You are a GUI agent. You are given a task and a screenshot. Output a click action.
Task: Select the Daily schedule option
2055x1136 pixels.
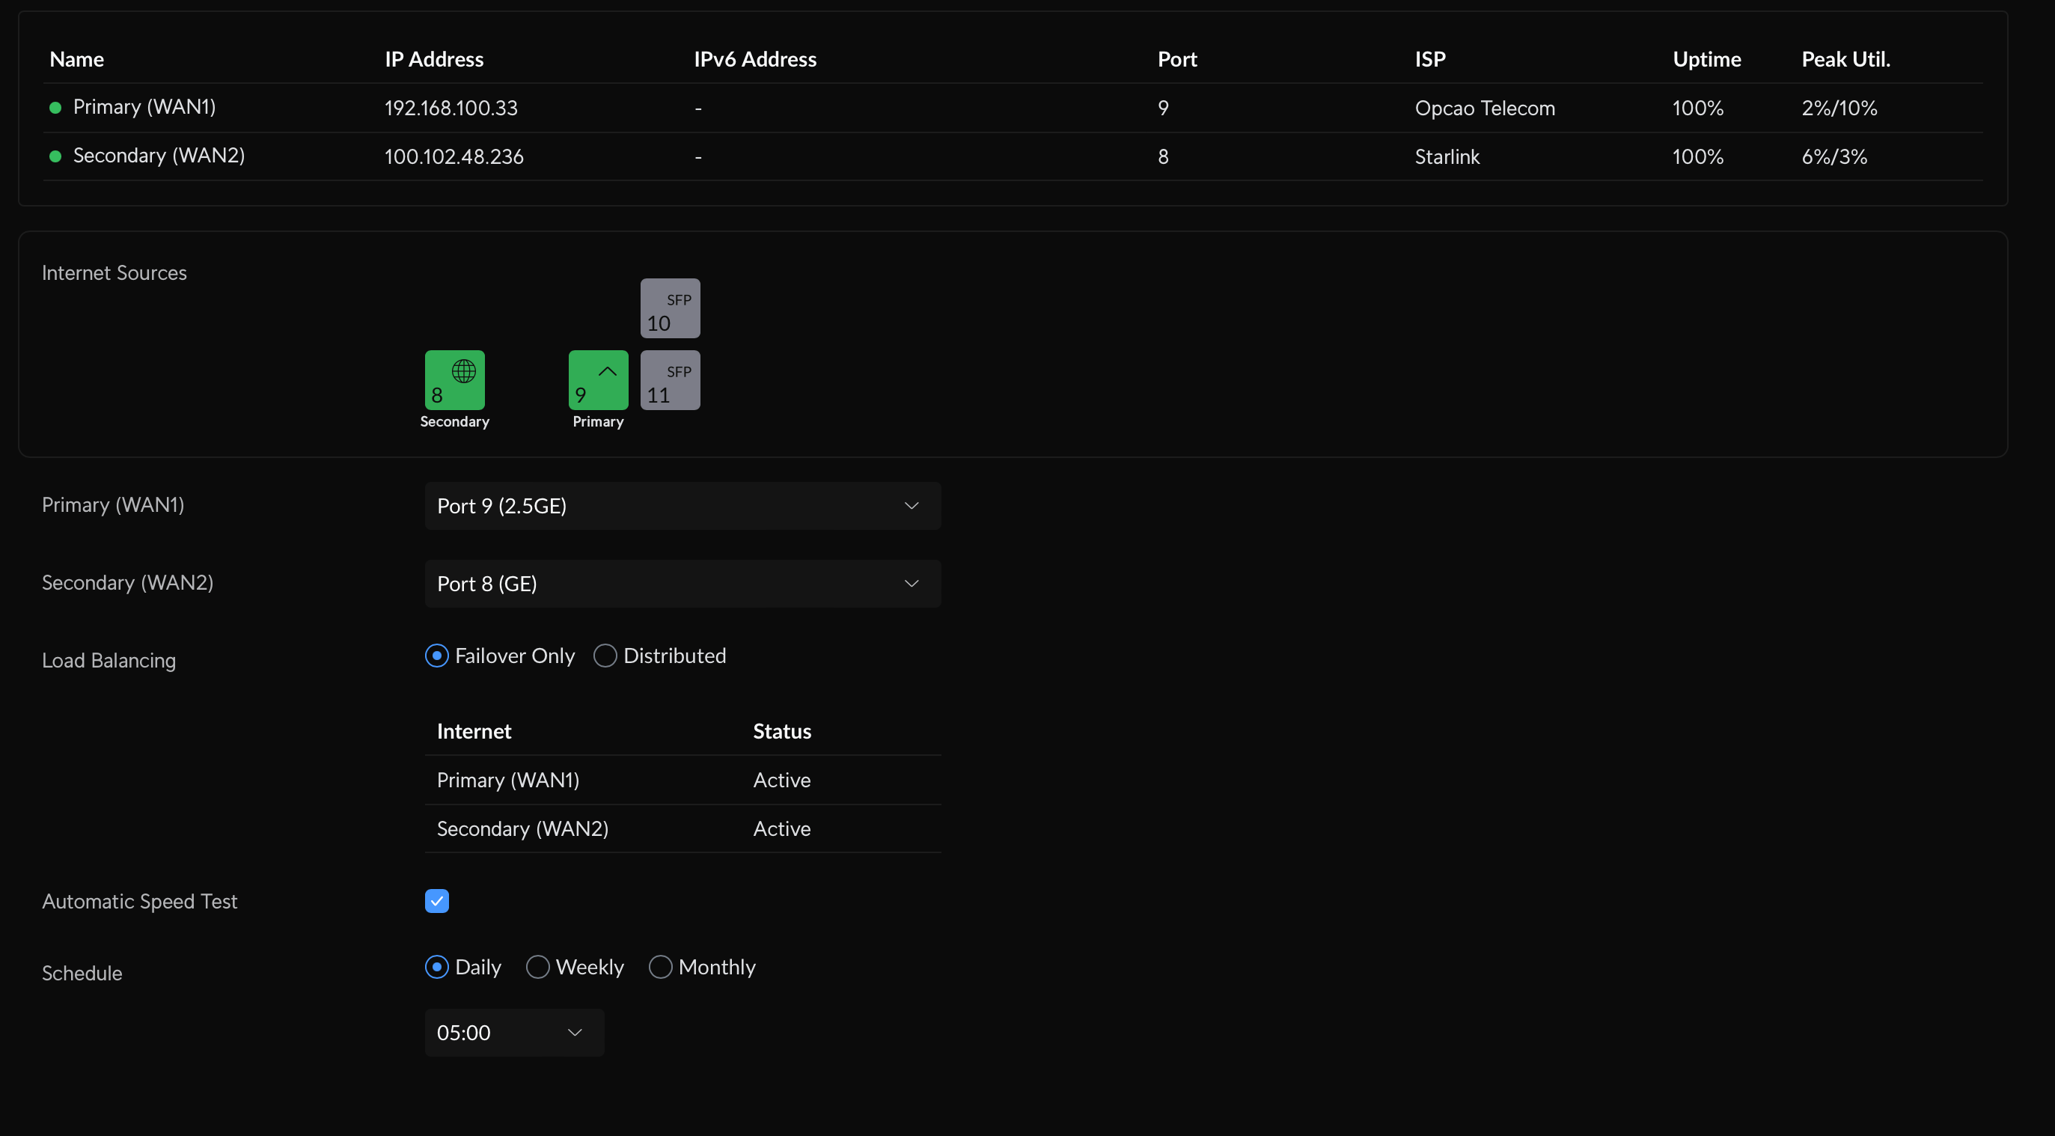(x=437, y=967)
